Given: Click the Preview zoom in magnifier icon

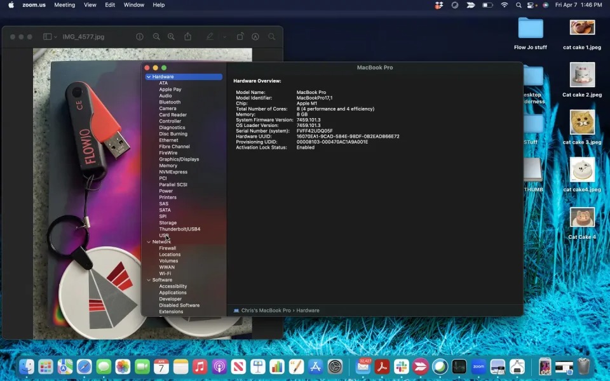Looking at the screenshot, I should click(171, 37).
